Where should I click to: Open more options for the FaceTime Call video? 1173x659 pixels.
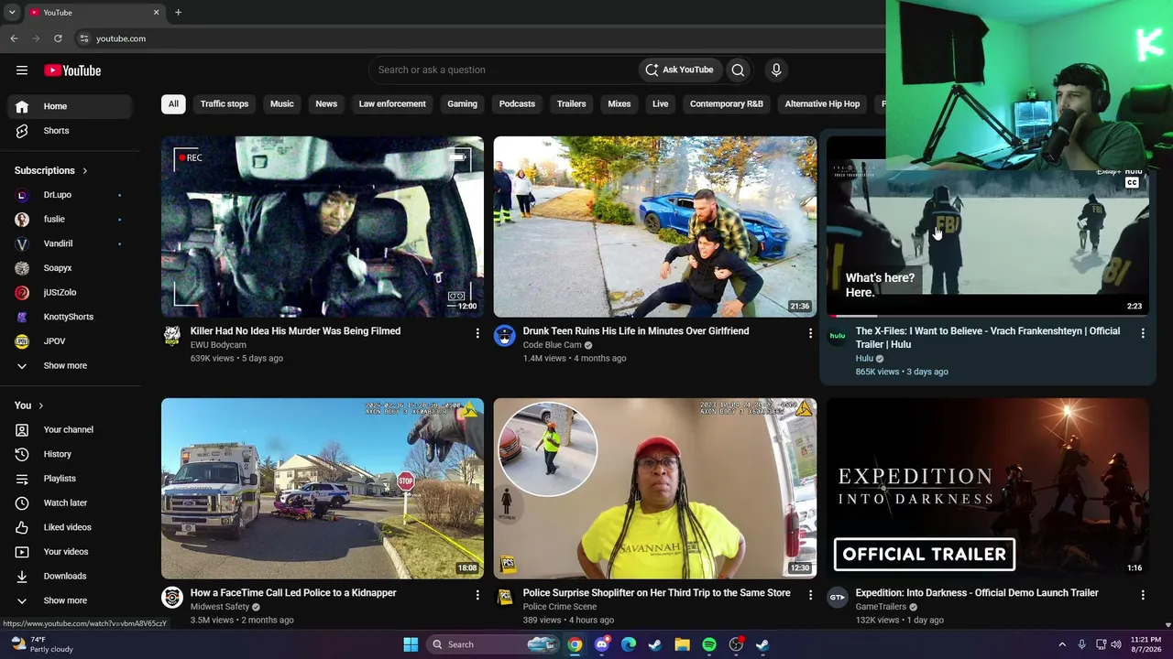477,595
